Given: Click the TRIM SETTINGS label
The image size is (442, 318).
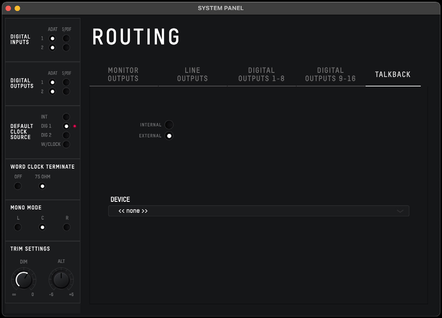Looking at the screenshot, I should [30, 249].
